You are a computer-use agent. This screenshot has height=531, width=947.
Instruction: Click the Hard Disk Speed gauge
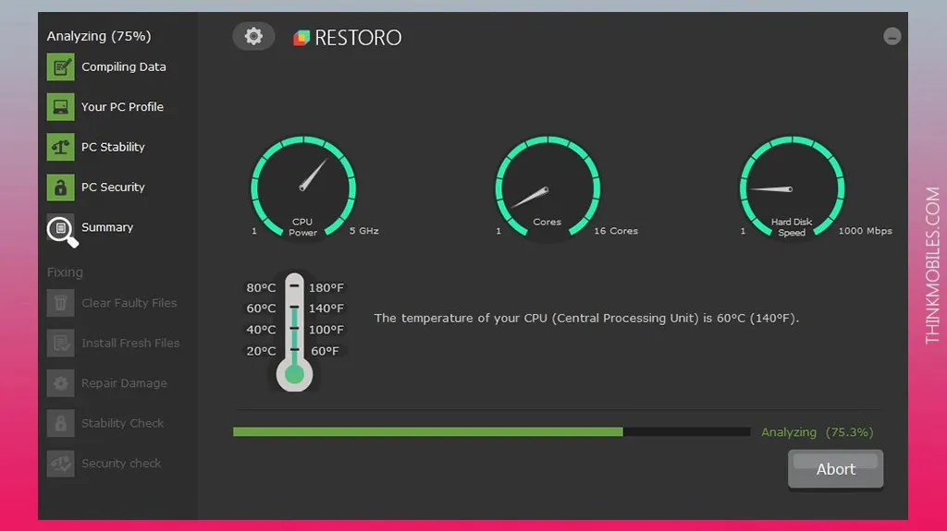[792, 188]
